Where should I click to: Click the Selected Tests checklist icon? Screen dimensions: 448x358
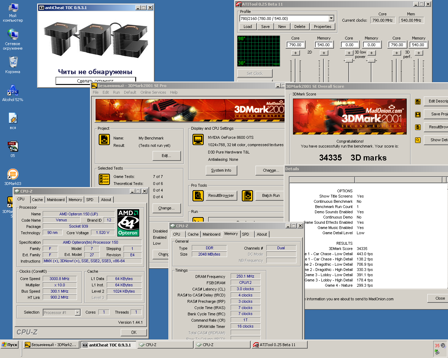coord(104,179)
